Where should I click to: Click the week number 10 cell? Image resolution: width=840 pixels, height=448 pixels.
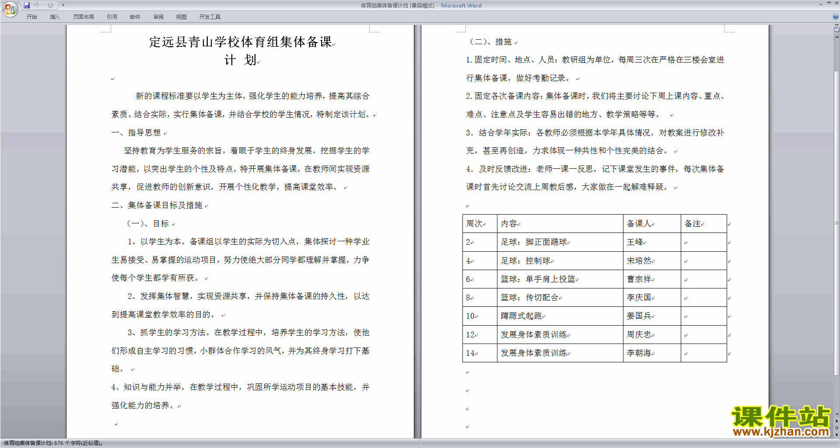pyautogui.click(x=479, y=316)
